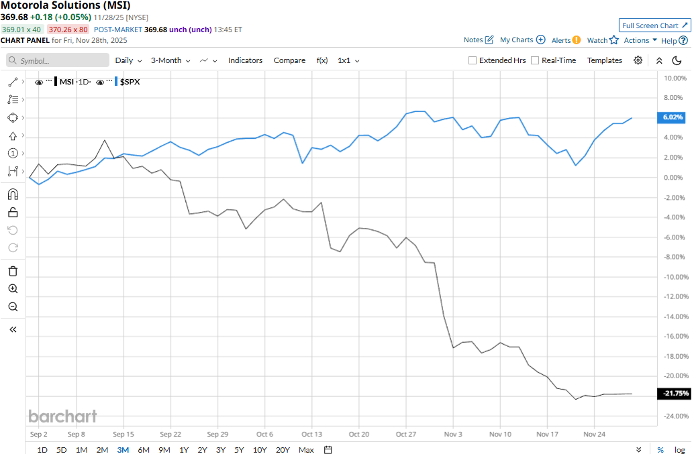
Task: Open the chart type line-style dropdown
Action: [x=208, y=60]
